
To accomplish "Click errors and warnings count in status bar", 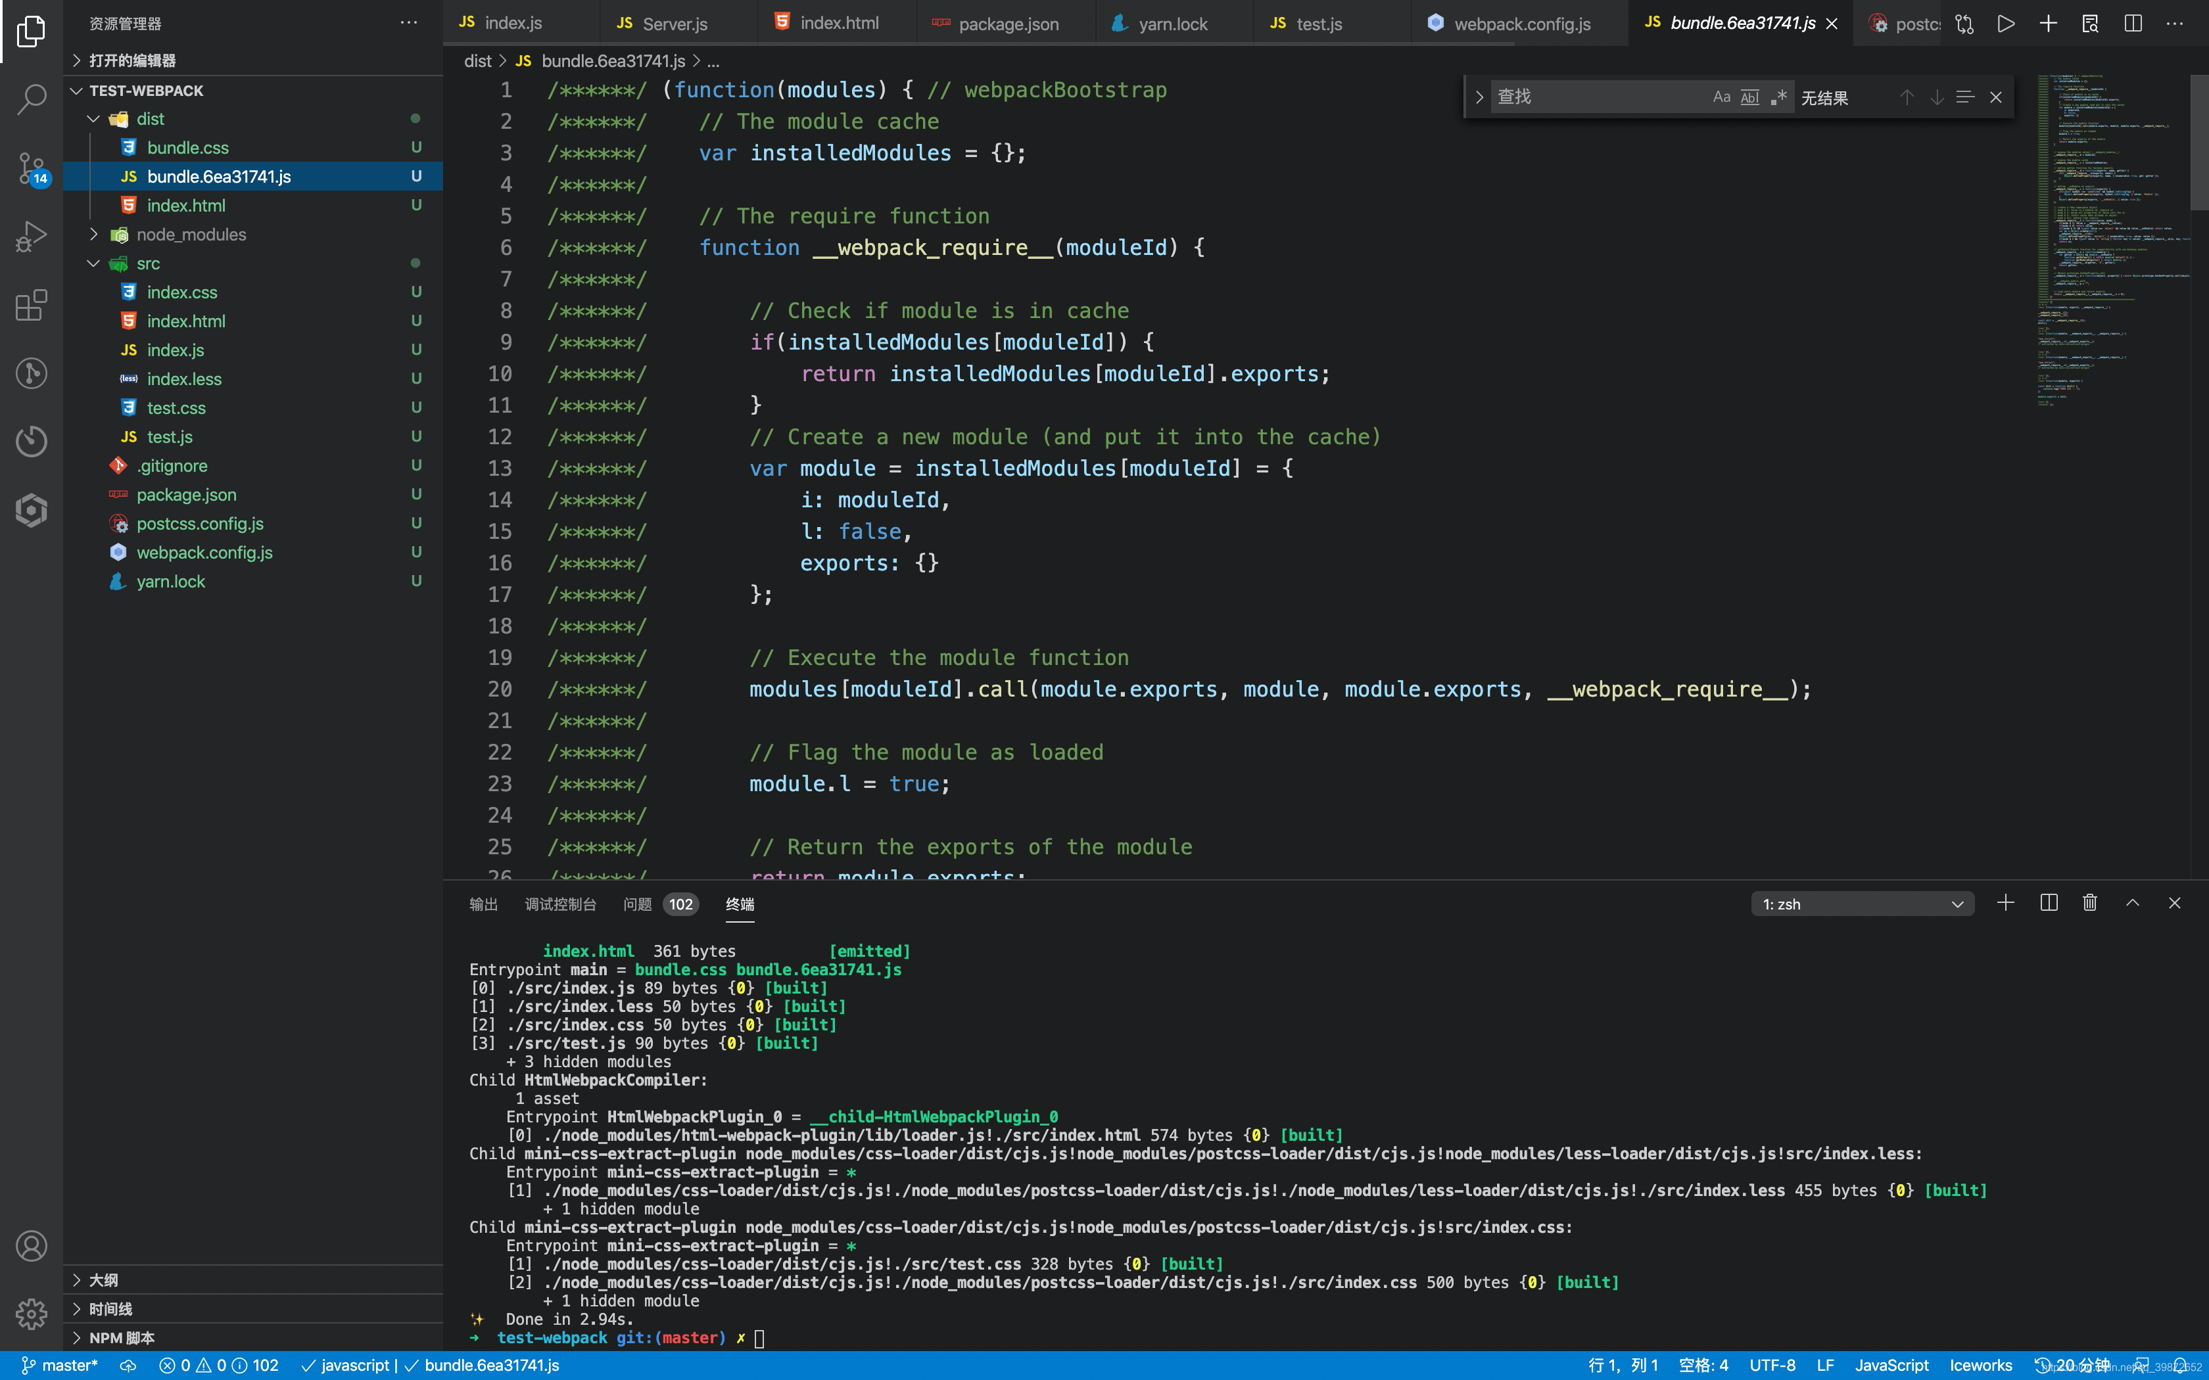I will click(218, 1366).
